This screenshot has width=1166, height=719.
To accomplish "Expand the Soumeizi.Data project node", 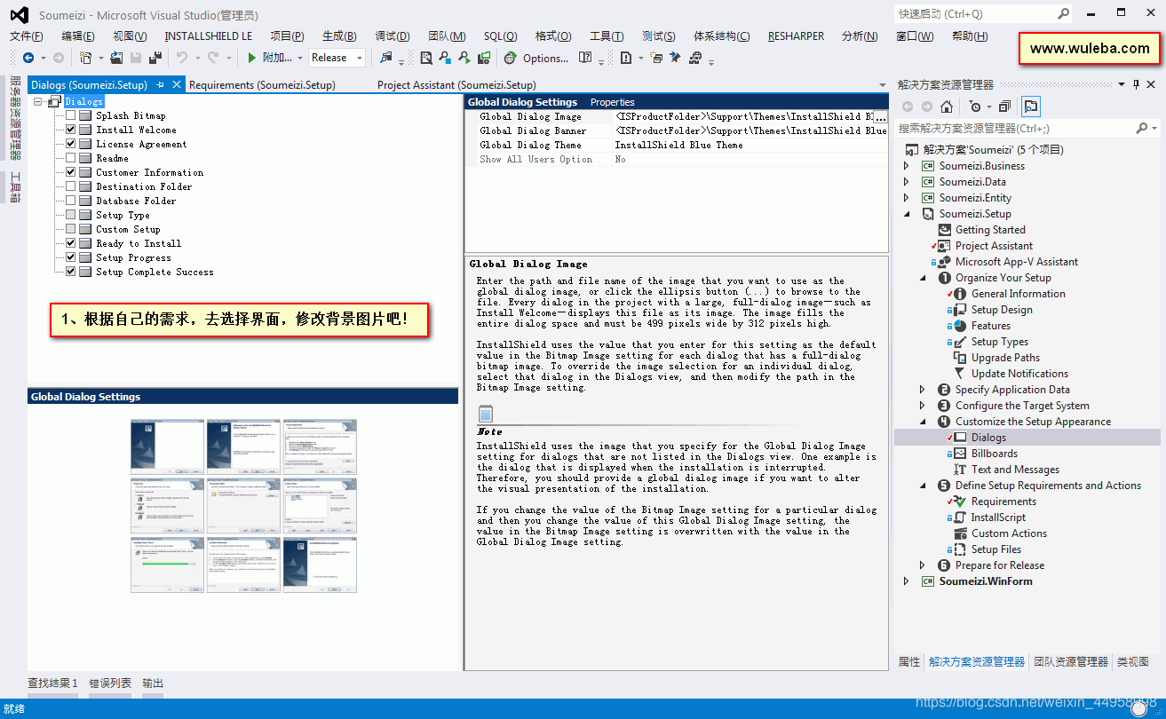I will click(906, 182).
